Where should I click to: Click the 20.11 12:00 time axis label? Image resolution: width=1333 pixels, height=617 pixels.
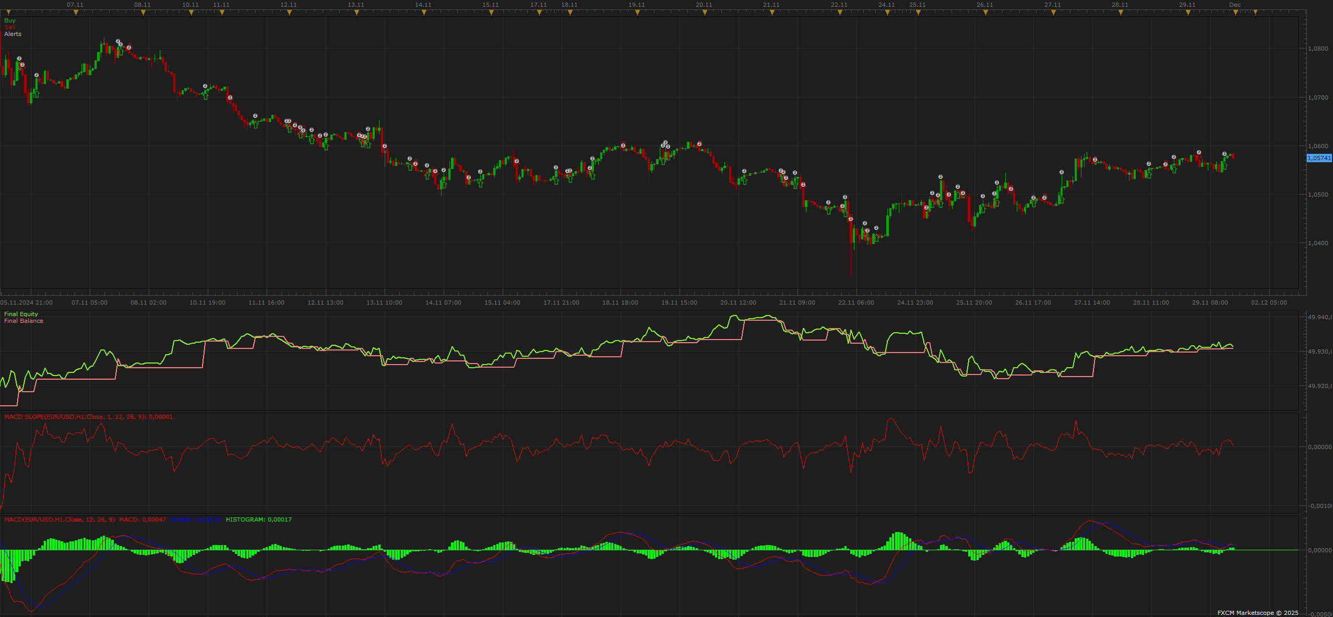point(739,303)
